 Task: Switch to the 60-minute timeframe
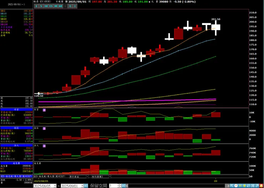coord(60,6)
